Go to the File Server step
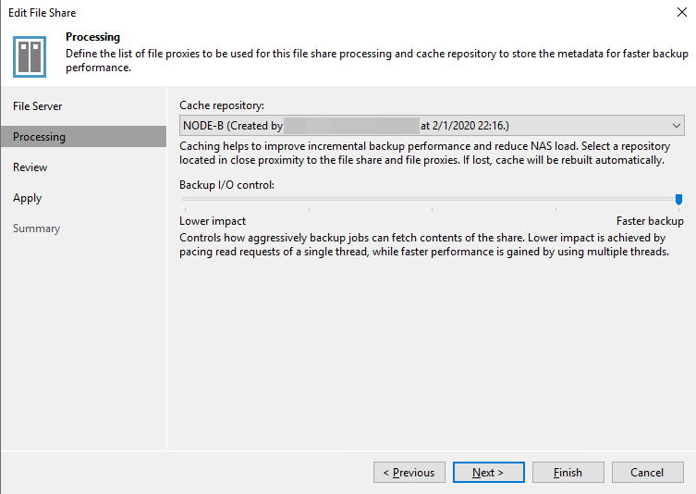696x494 pixels. [x=38, y=106]
